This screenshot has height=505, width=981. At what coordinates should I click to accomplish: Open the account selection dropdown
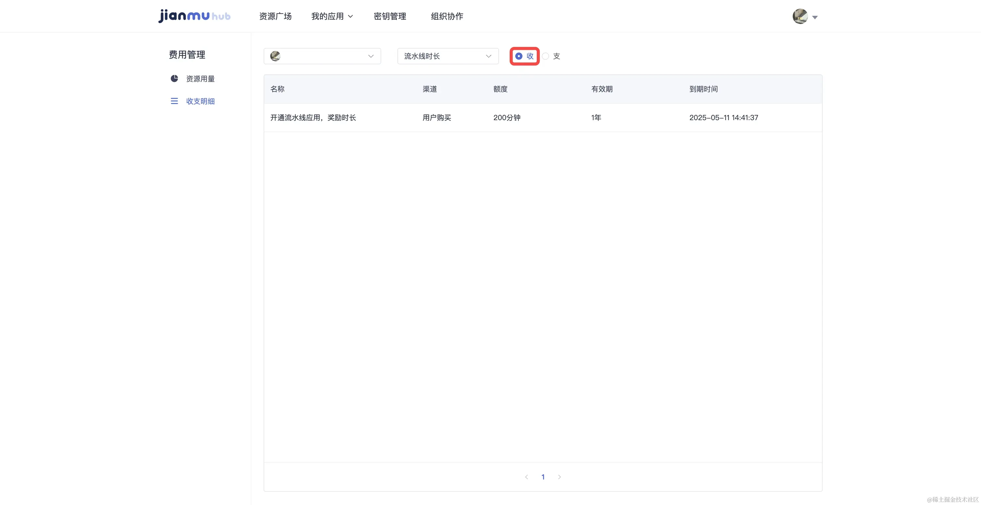click(322, 56)
